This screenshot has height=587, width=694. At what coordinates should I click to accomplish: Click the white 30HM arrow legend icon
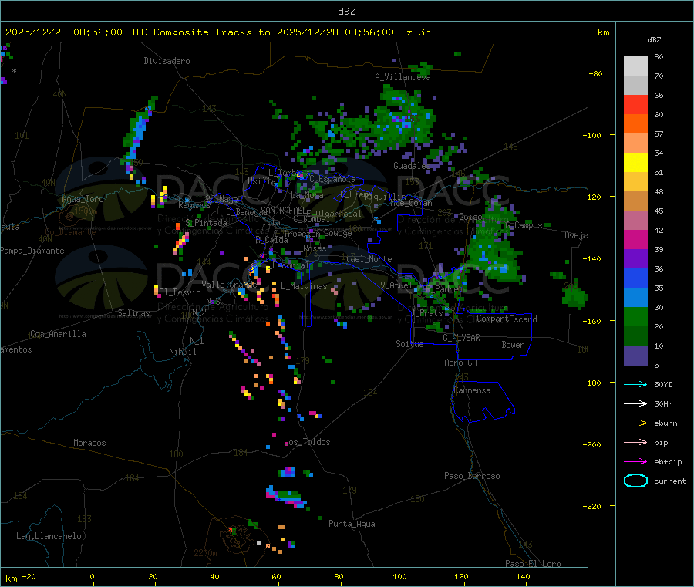tap(635, 403)
